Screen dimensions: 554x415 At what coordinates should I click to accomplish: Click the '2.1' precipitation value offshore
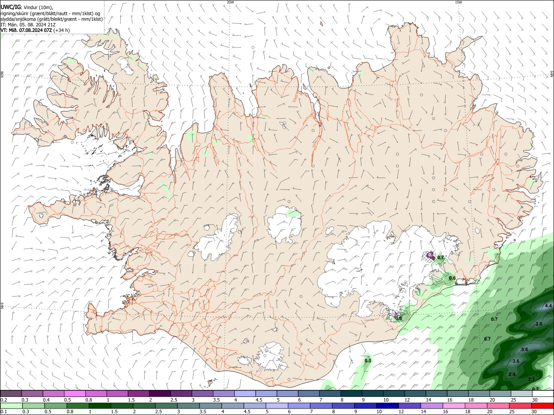pos(532,379)
